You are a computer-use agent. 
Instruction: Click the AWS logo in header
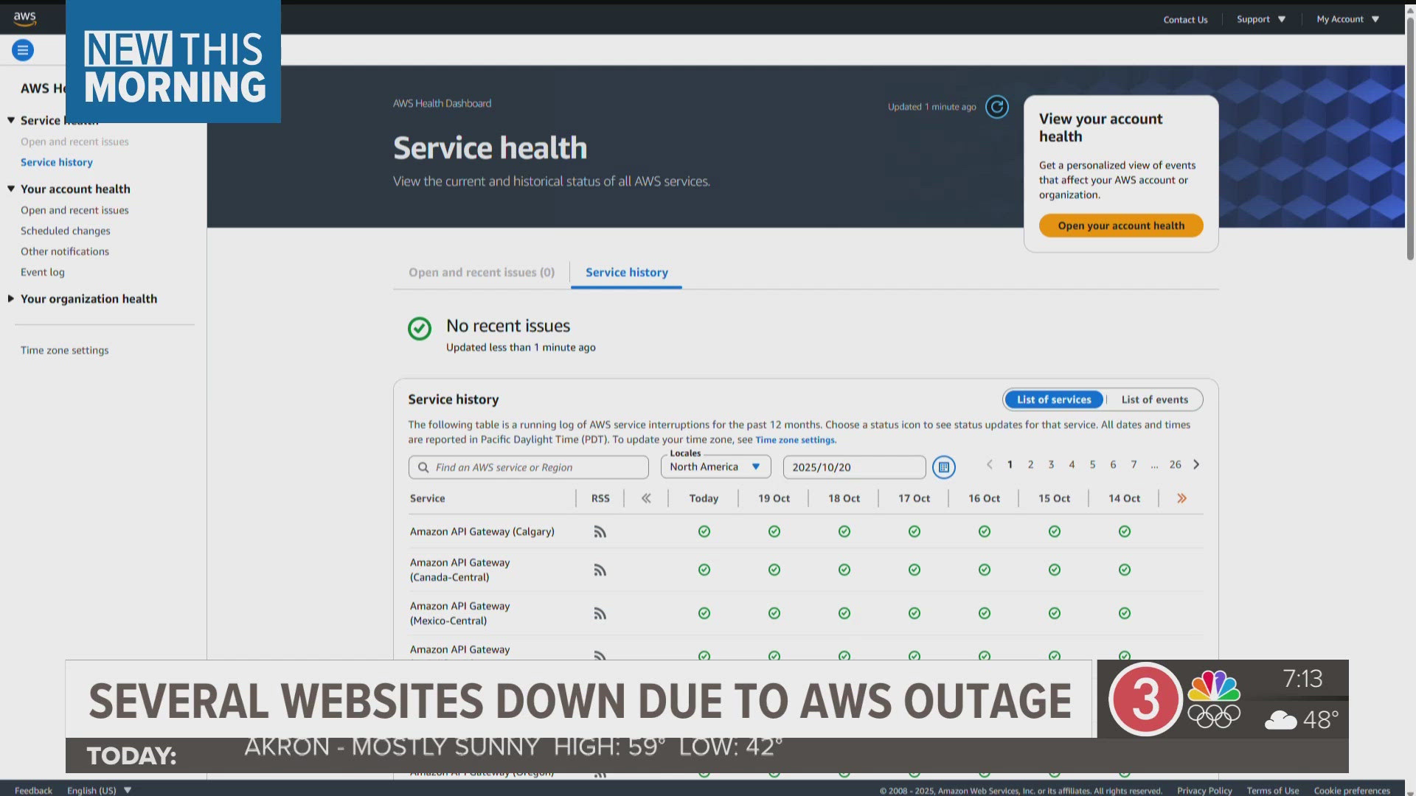tap(24, 18)
